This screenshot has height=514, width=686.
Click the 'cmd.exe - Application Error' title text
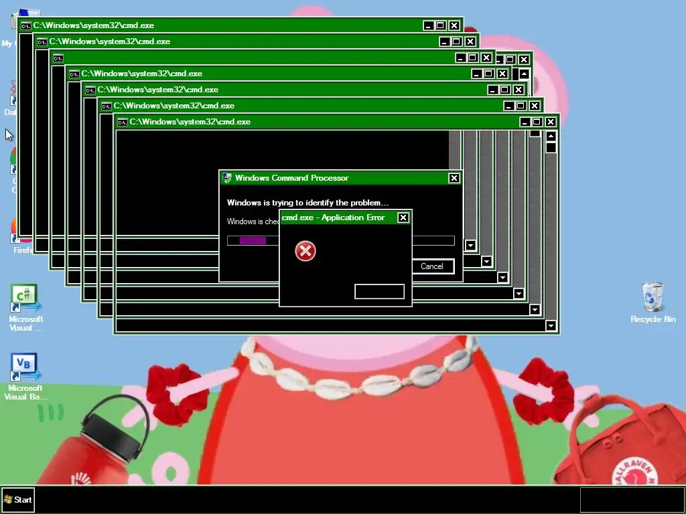tap(334, 218)
